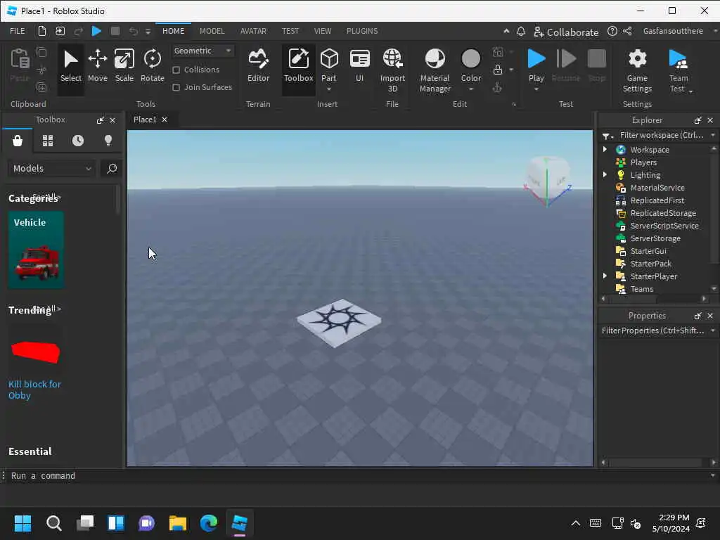Open Models category dropdown in Toolbox
Viewport: 720px width, 540px height.
[52, 169]
